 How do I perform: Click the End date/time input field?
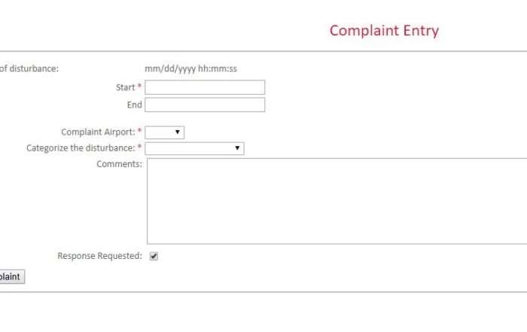(x=205, y=105)
